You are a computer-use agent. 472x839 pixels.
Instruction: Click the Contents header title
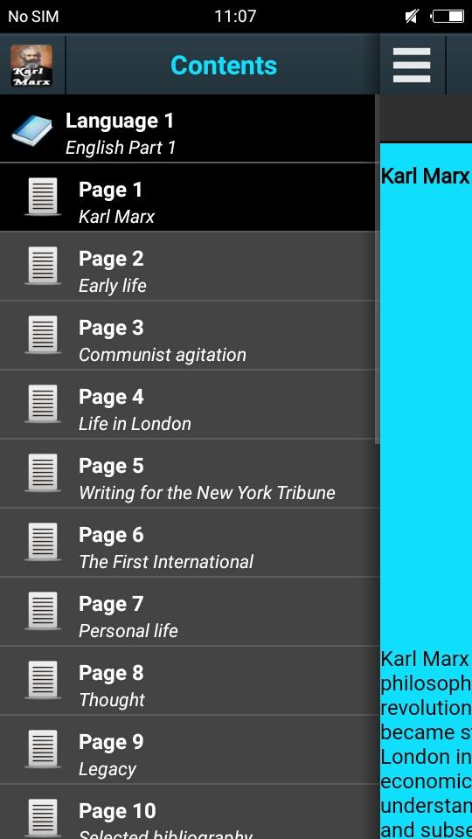coord(224,66)
